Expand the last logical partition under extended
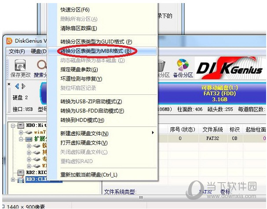The width and height of the screenshot is (267, 209). click(x=29, y=166)
